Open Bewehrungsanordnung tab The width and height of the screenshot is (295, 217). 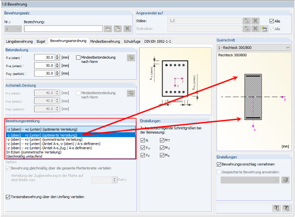pyautogui.click(x=68, y=41)
